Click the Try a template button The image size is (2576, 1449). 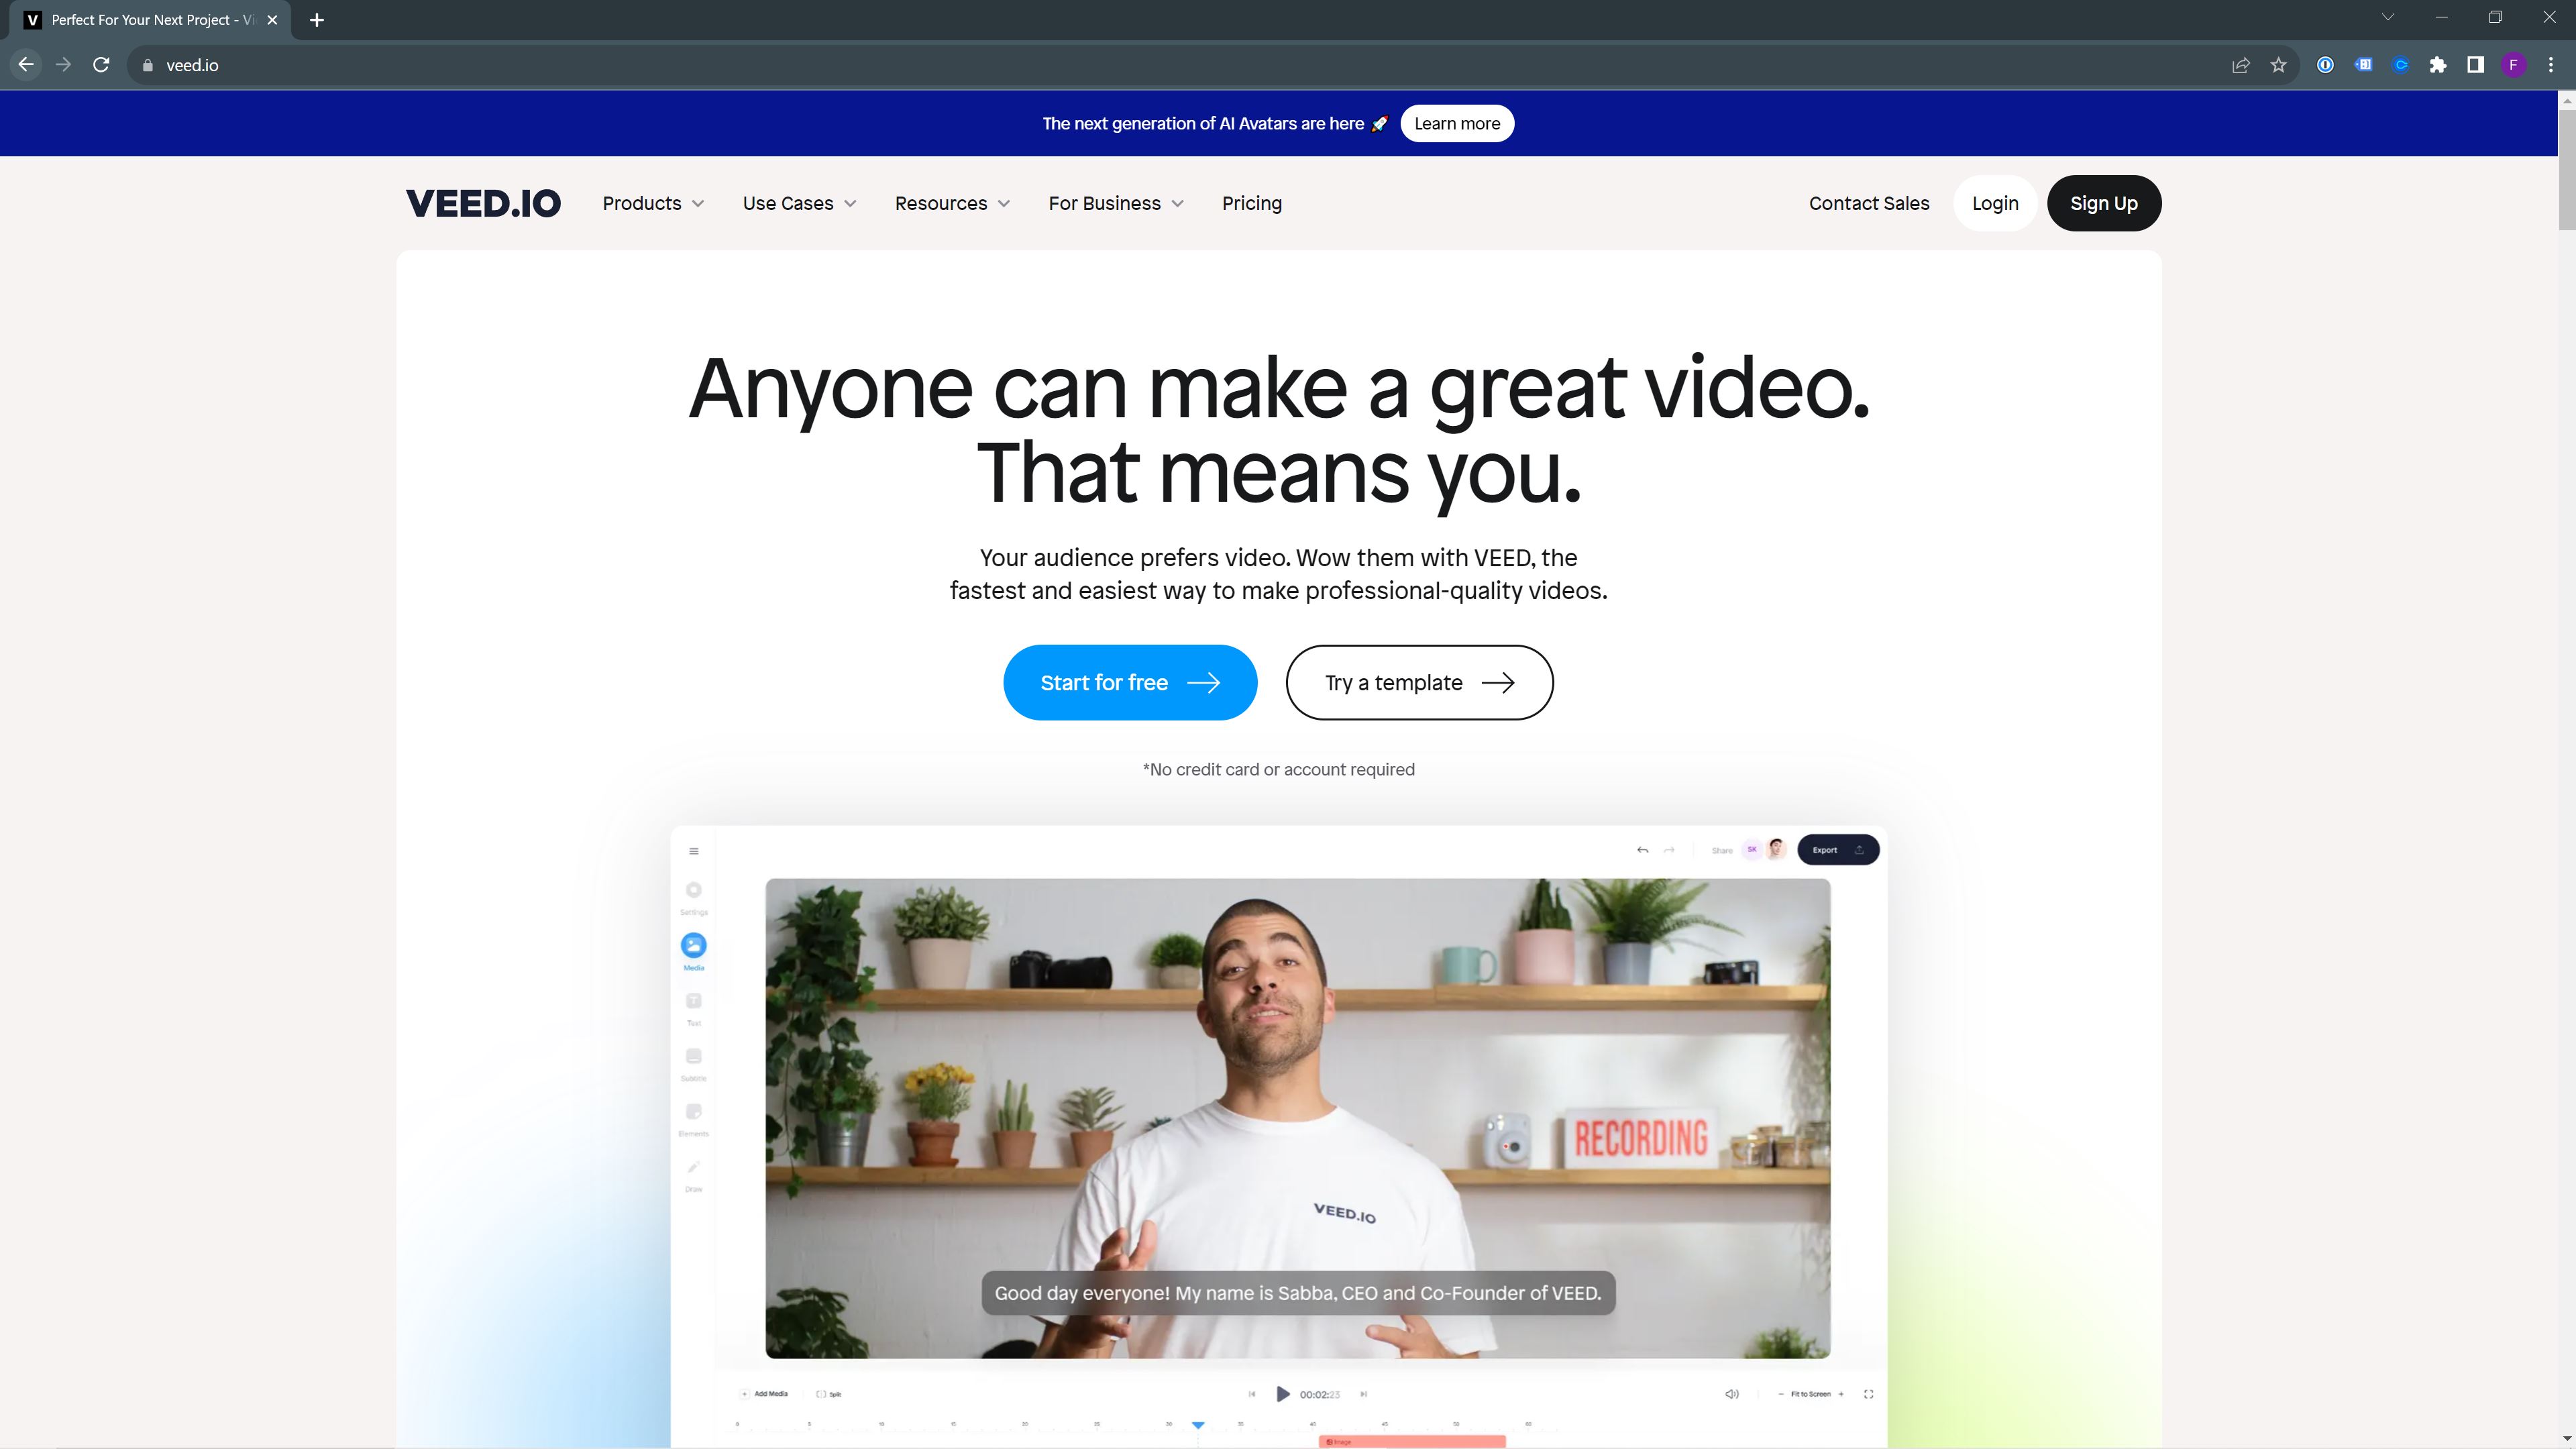pos(1418,683)
